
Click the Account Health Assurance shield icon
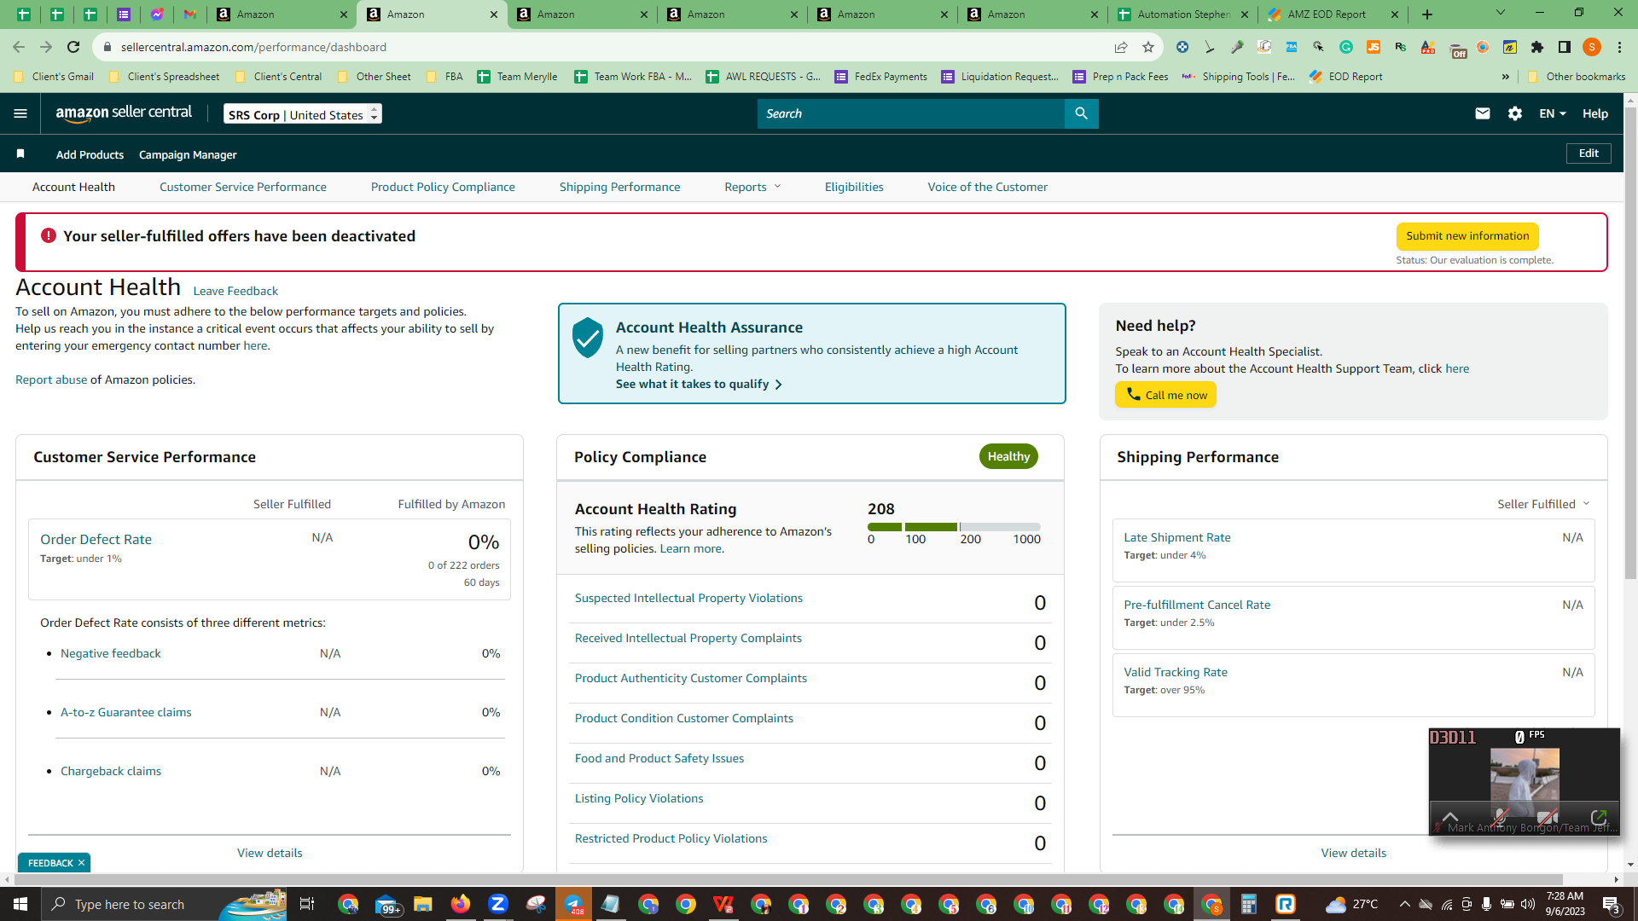point(588,338)
